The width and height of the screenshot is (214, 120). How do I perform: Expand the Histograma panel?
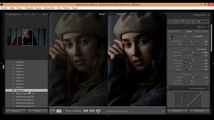tap(208, 15)
